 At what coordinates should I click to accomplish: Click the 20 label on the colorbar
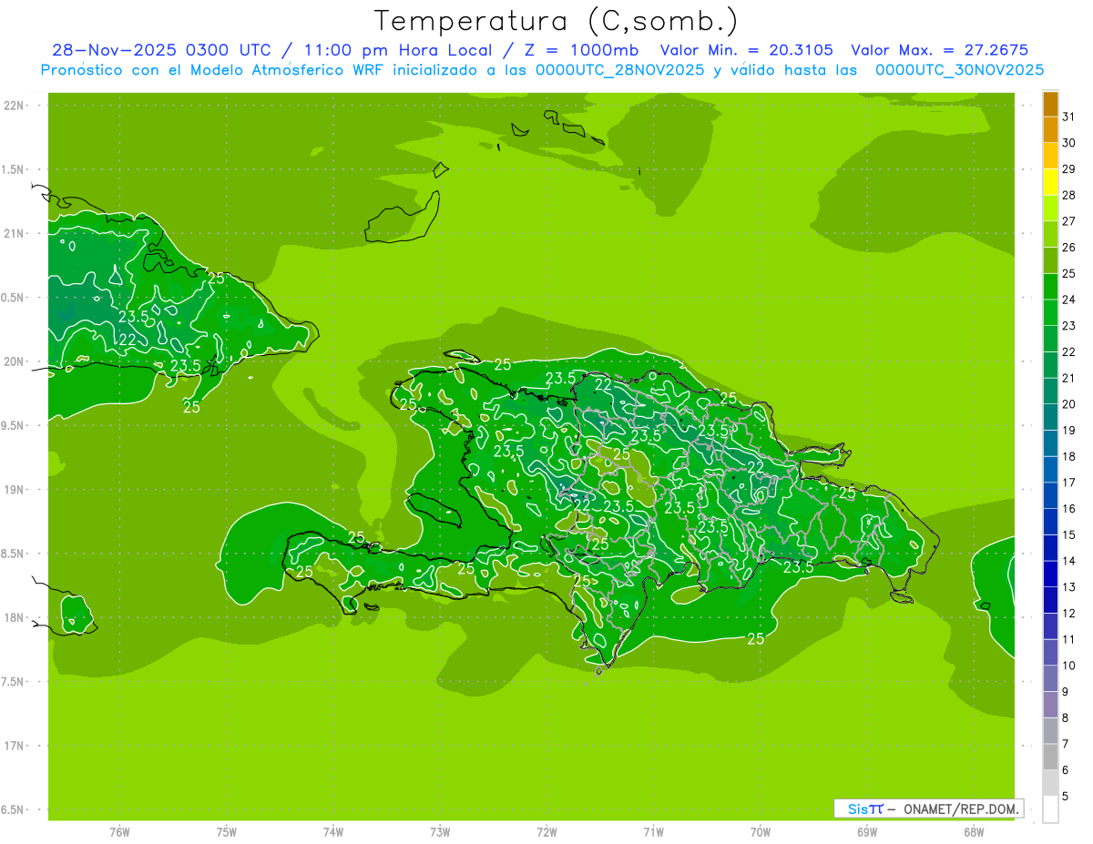point(1069,404)
